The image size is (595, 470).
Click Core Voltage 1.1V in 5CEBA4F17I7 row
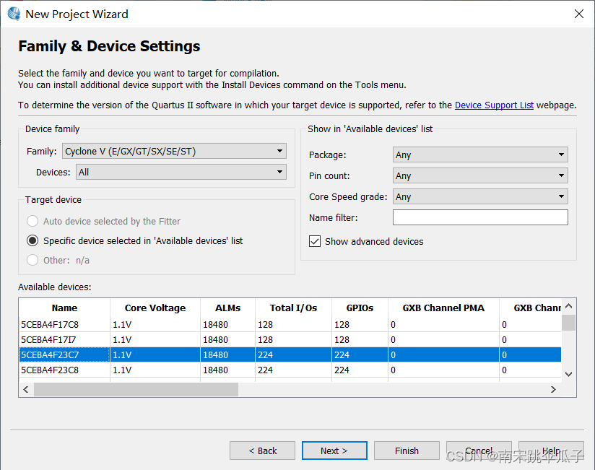point(122,340)
